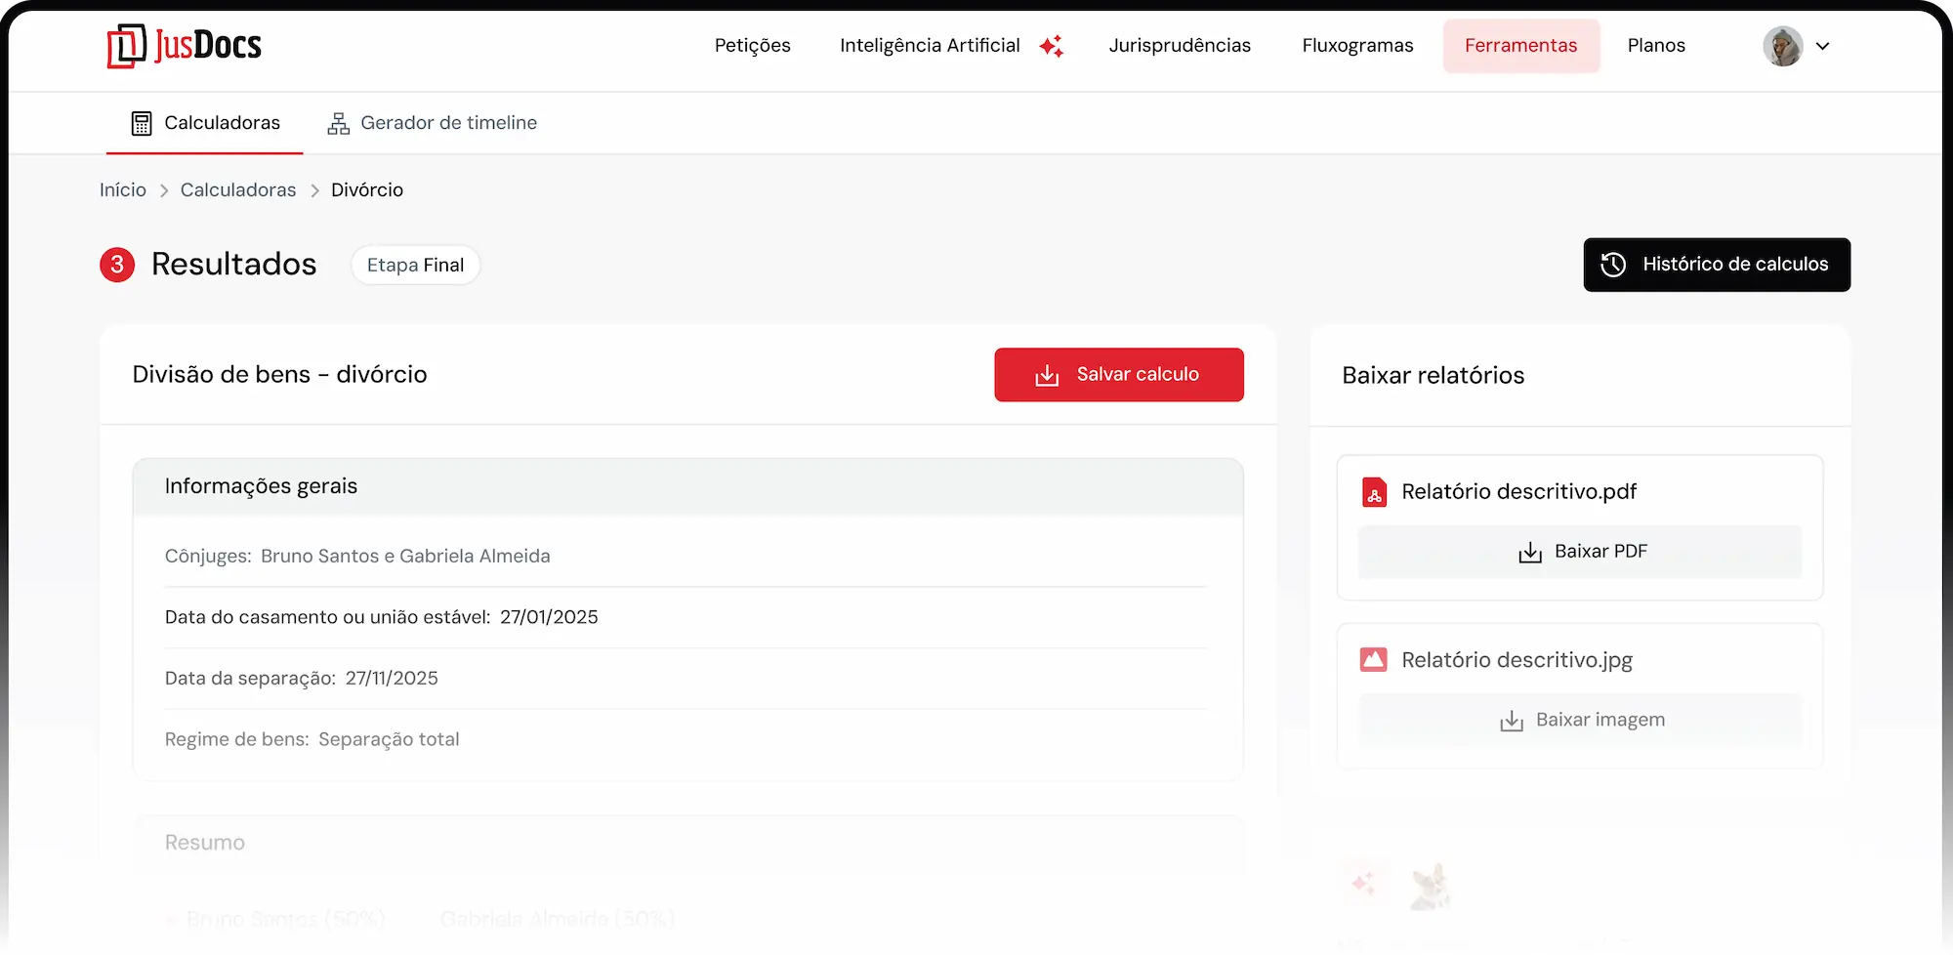
Task: Select the calculator icon on Calculadoras tab
Action: click(x=143, y=123)
